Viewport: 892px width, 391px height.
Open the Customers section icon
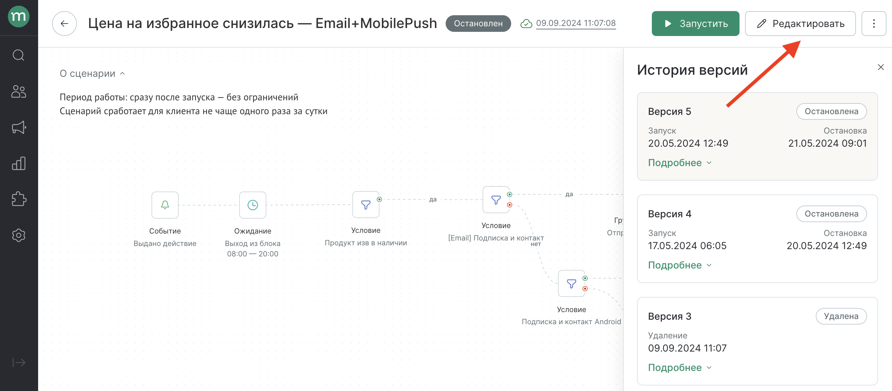tap(18, 92)
